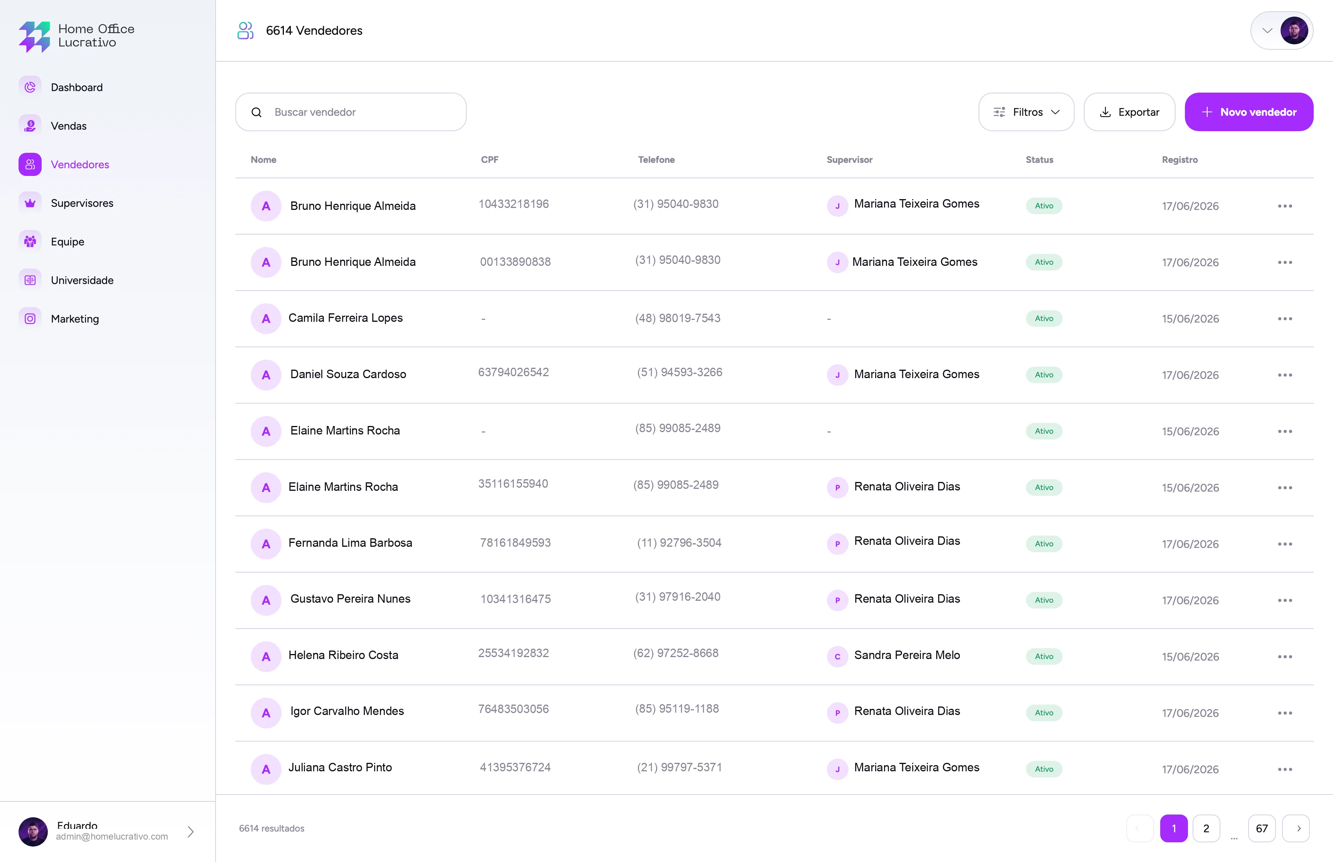Click the Telefone column header

pos(656,159)
